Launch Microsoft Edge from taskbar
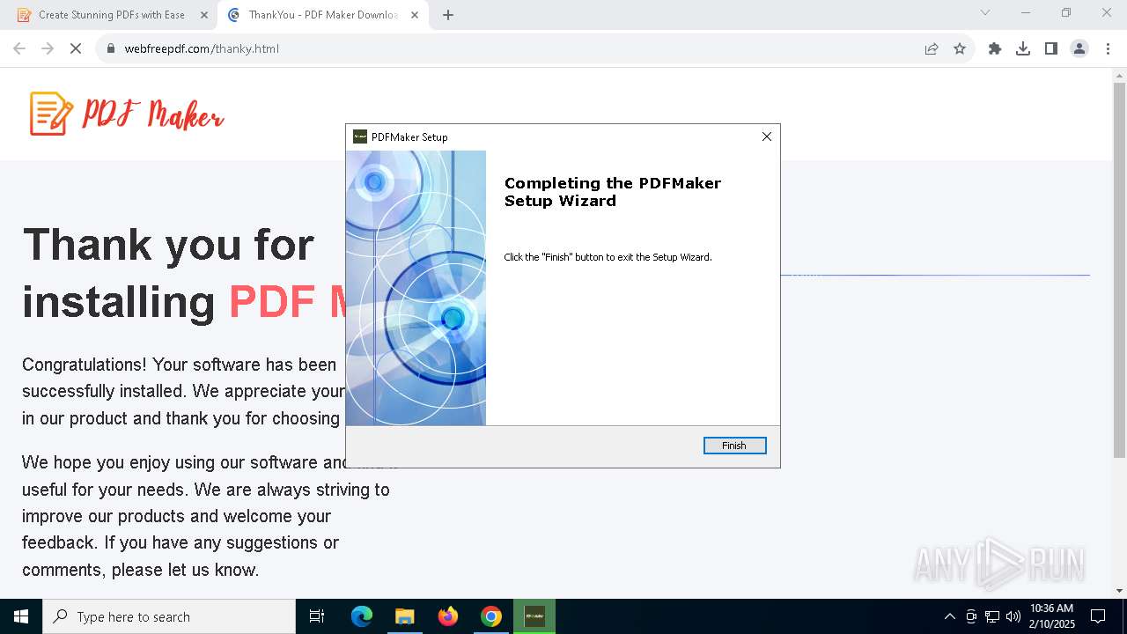The height and width of the screenshot is (634, 1127). [x=362, y=616]
